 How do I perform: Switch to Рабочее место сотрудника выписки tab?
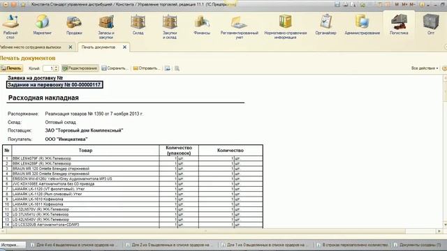click(x=31, y=47)
